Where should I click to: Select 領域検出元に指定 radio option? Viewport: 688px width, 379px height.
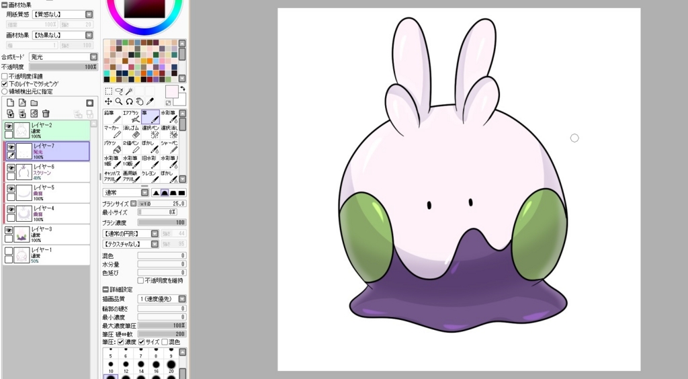tap(5, 91)
